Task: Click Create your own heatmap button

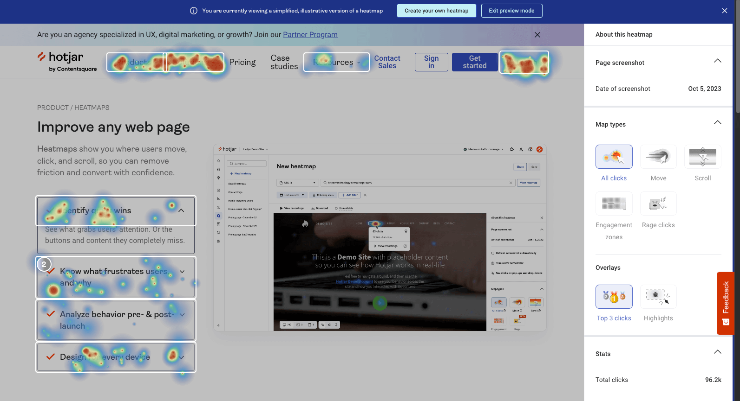Action: point(437,11)
